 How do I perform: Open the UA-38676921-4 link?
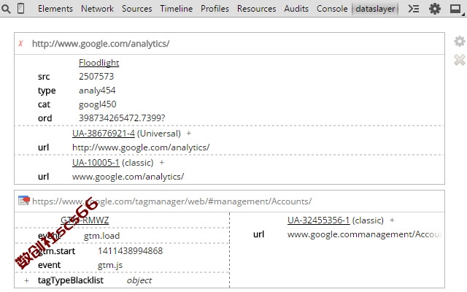point(104,133)
